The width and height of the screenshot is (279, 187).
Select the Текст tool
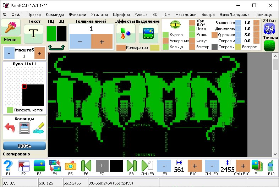[33, 34]
